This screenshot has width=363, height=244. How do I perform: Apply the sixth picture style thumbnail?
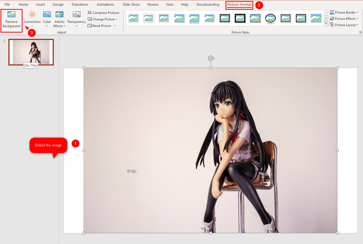click(210, 18)
